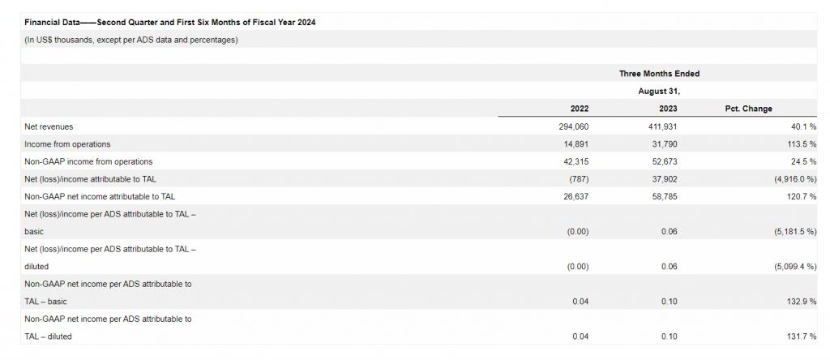Select the 411,931 net revenues value
Screen dimensions: 830x360
(663, 126)
